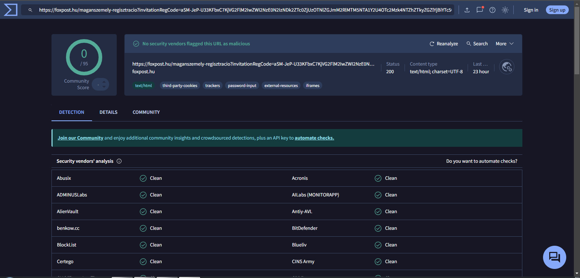
Task: Click the Clean check icon for Abusix
Action: coord(143,178)
